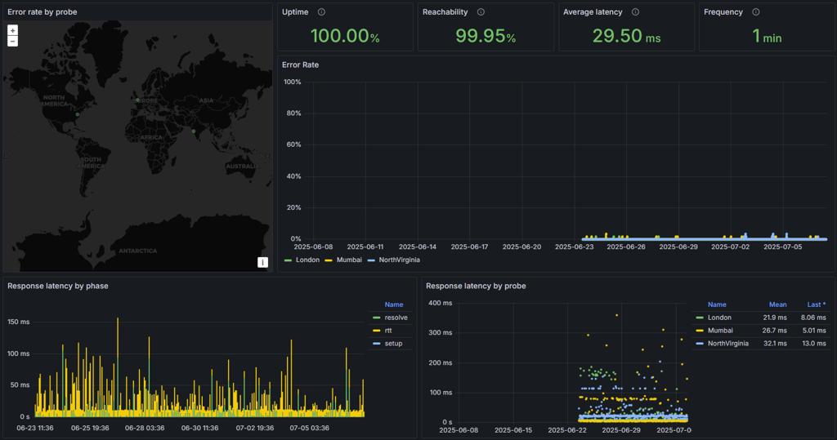837x440 pixels.
Task: Open the Reachability info tooltip icon
Action: tap(481, 11)
